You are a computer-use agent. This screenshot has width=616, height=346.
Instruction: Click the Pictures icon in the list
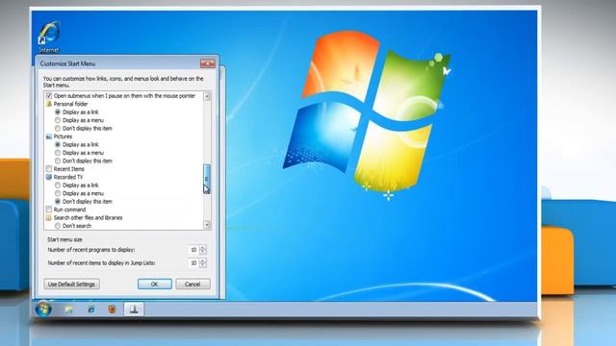coord(49,136)
